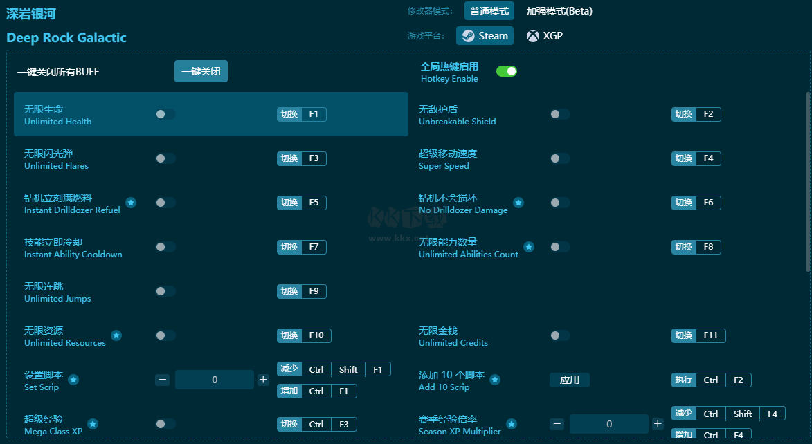
Task: Disable the global Hotkey Enable switch
Action: [507, 71]
